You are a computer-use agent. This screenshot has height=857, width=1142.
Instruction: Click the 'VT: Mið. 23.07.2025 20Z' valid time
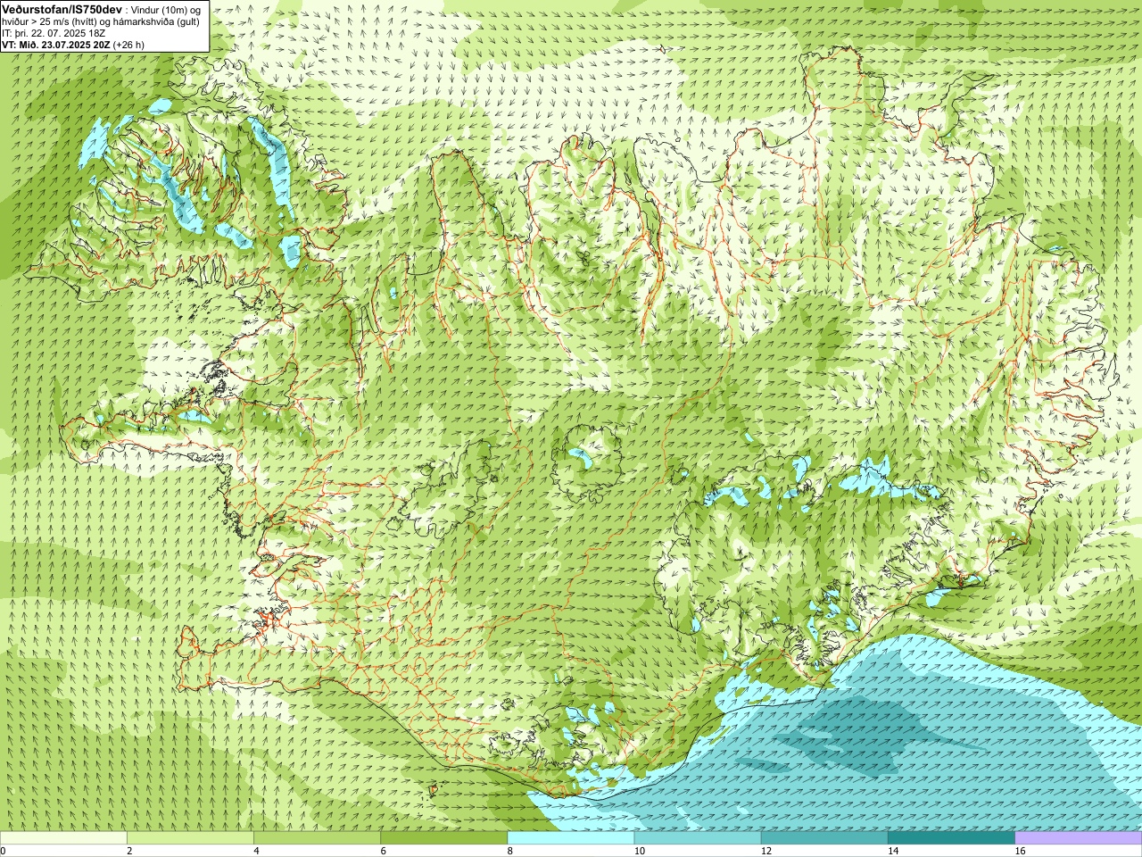[55, 45]
